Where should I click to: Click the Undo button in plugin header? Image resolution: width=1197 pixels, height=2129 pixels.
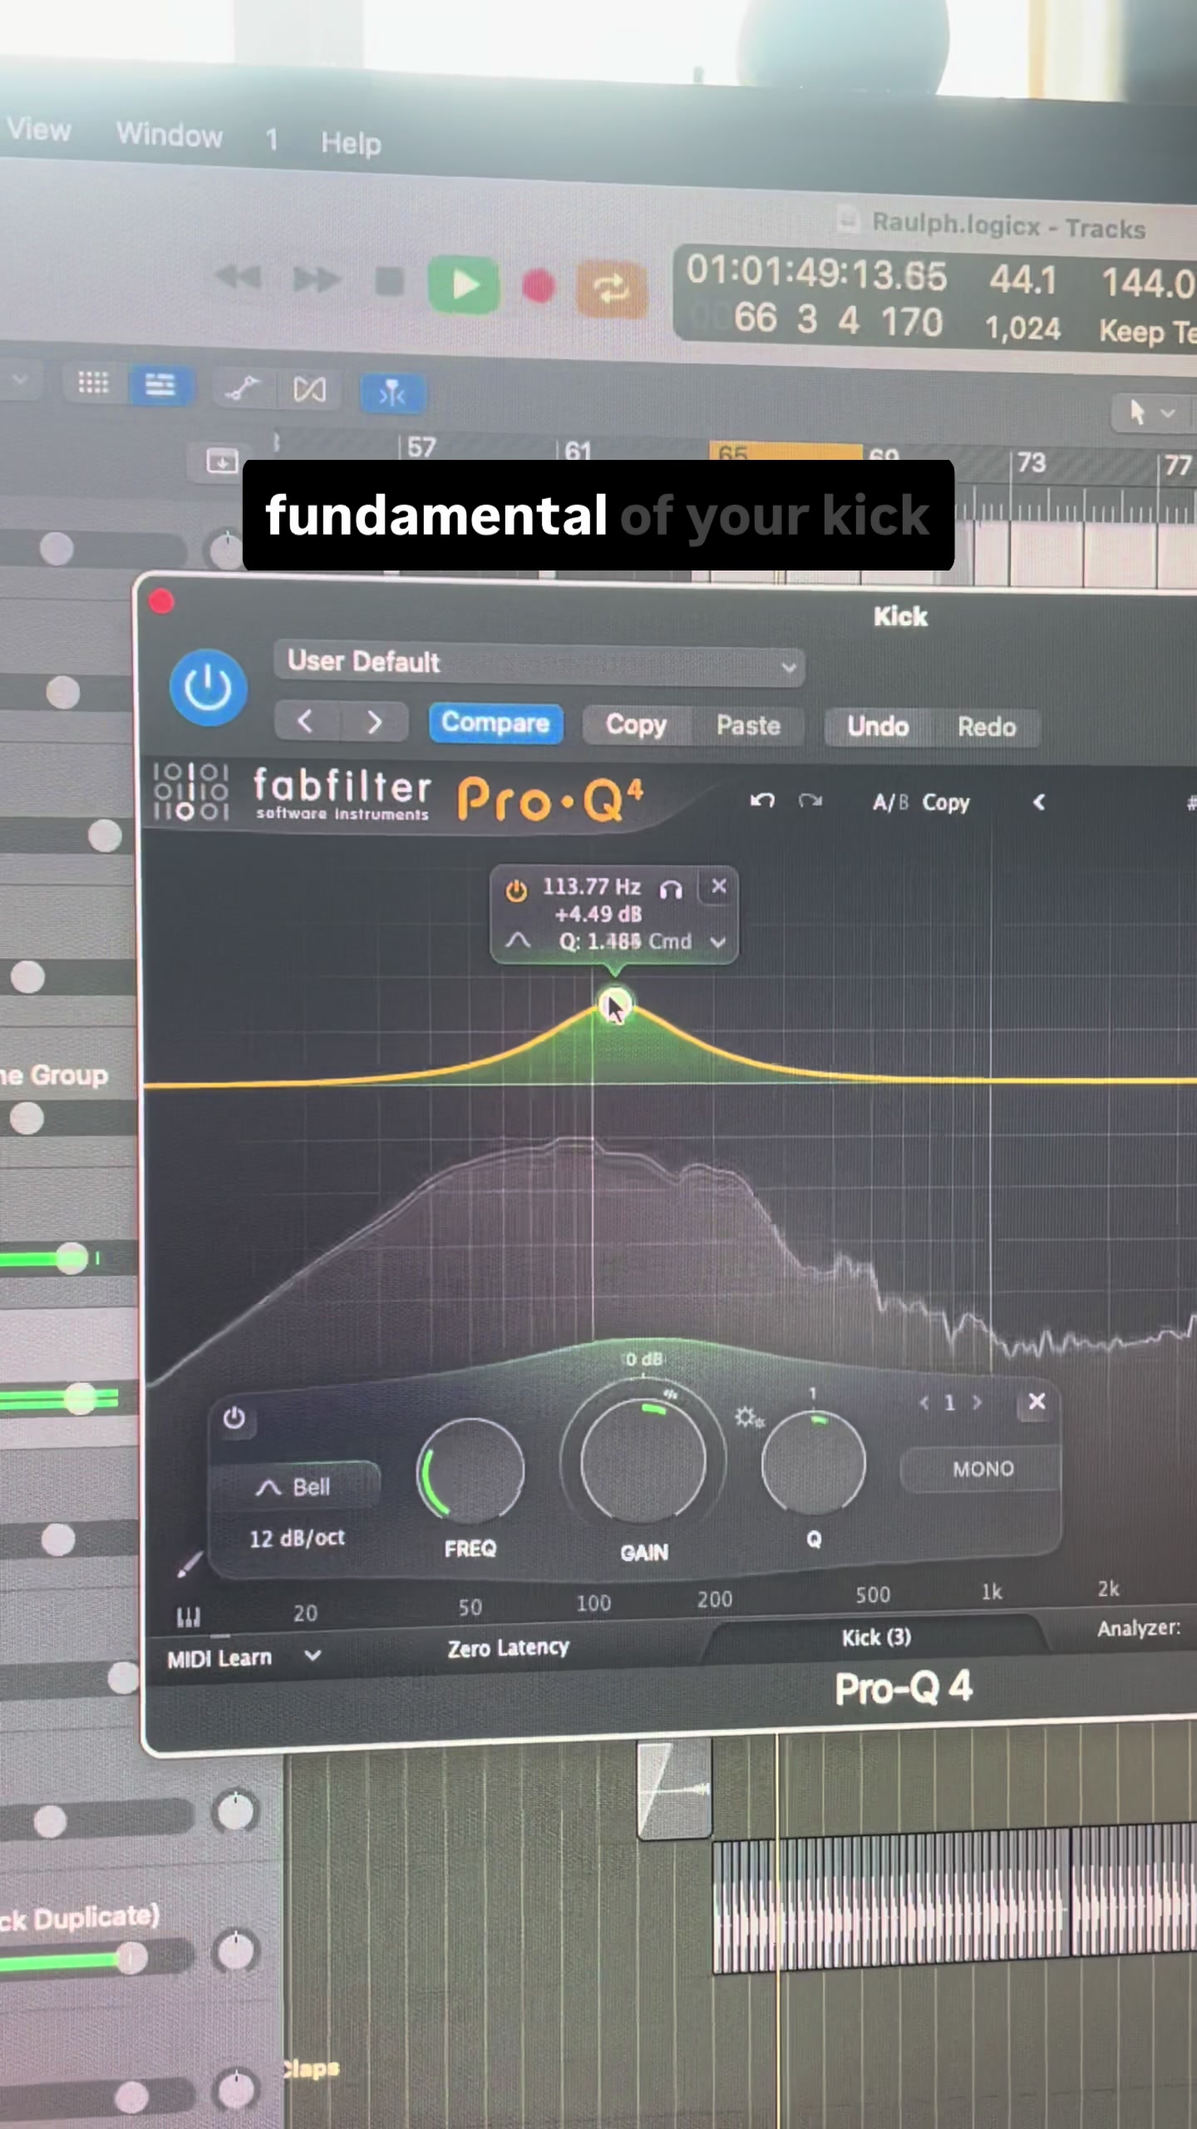pyautogui.click(x=878, y=727)
